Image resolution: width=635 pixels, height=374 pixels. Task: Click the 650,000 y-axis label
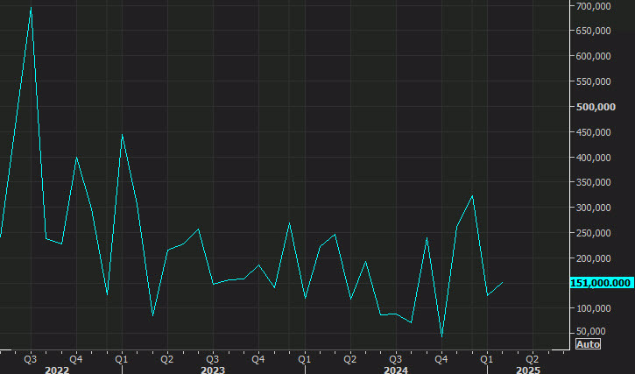coord(593,31)
